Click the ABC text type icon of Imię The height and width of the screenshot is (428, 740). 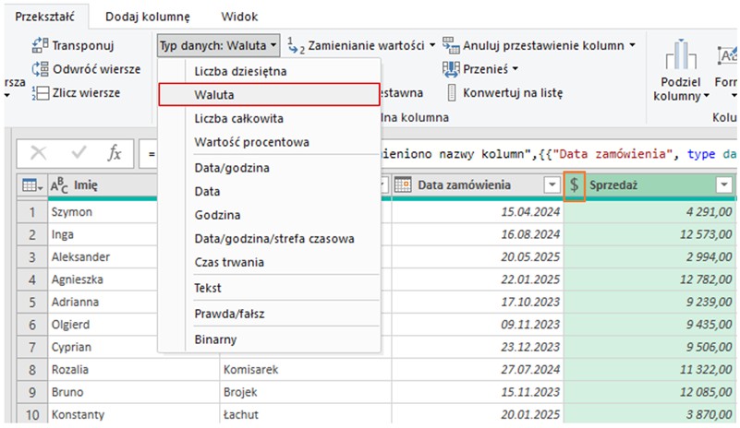click(x=59, y=185)
